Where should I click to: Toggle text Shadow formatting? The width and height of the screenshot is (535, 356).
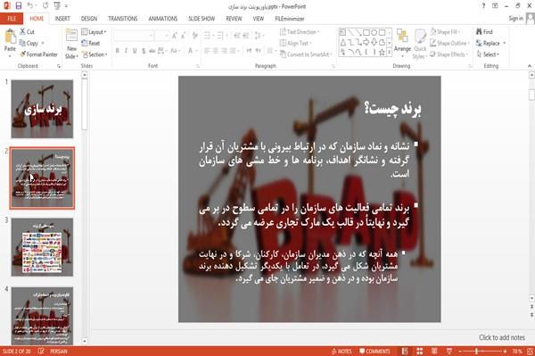pyautogui.click(x=144, y=51)
